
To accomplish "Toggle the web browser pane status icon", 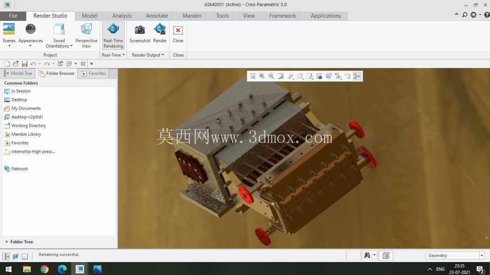I will coord(15,256).
